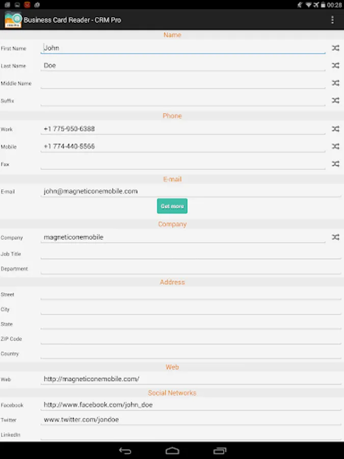The width and height of the screenshot is (344, 459).
Task: Focus the empty Department field
Action: coord(191,269)
